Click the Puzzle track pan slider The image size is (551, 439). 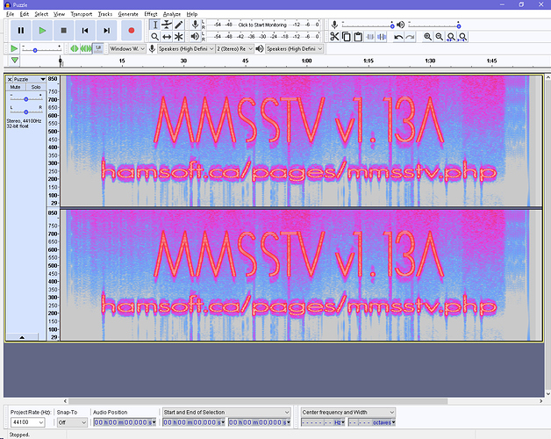pos(26,112)
